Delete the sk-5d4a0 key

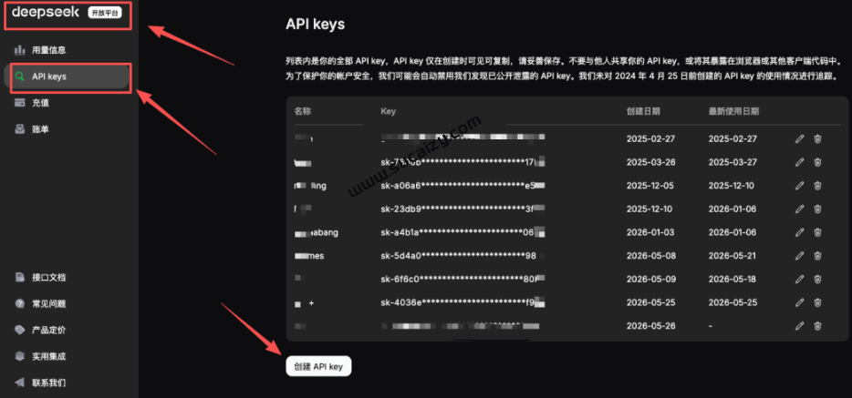(817, 255)
